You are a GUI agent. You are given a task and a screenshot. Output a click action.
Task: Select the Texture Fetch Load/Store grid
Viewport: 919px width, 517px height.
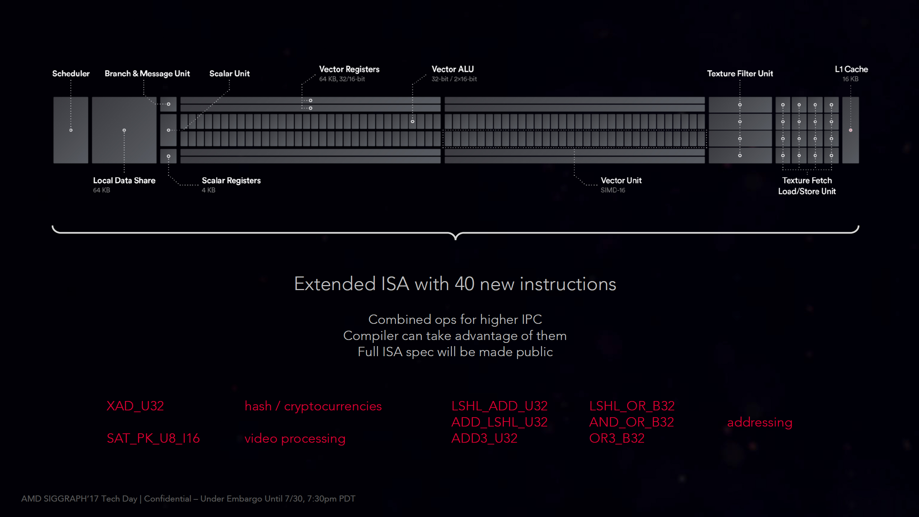tap(807, 130)
